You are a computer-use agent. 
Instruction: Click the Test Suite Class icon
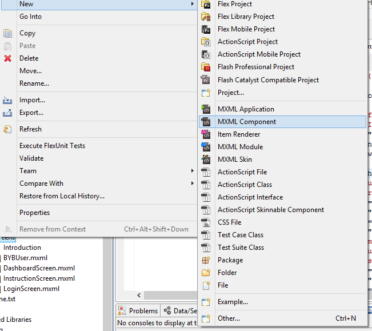coord(206,248)
